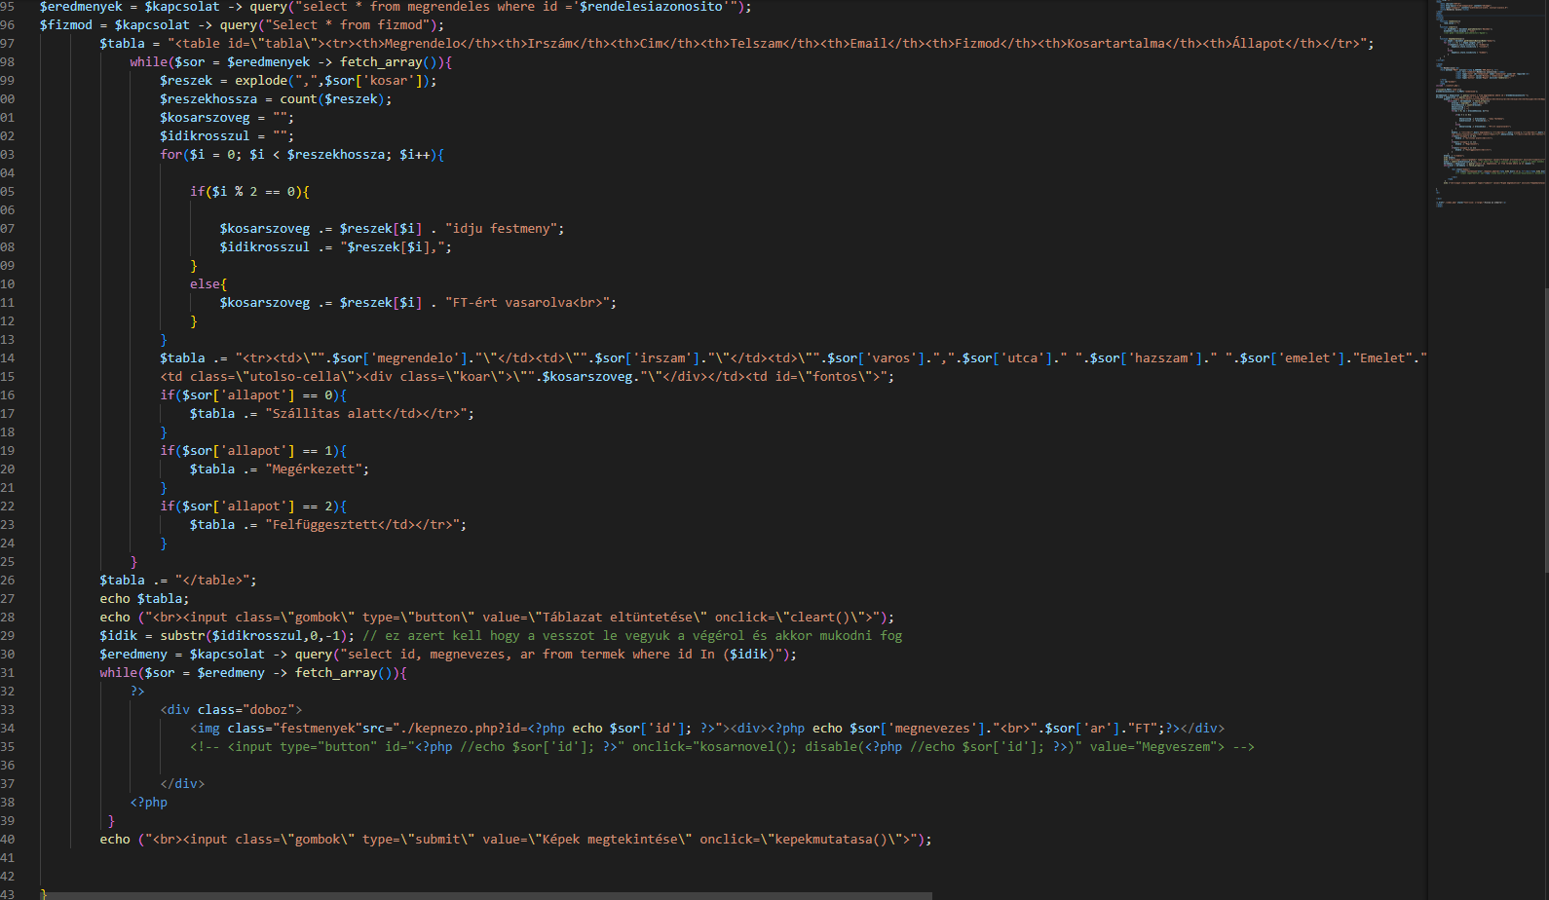Click the <img class="festmenyek" line
The width and height of the screenshot is (1549, 900).
pyautogui.click(x=707, y=729)
